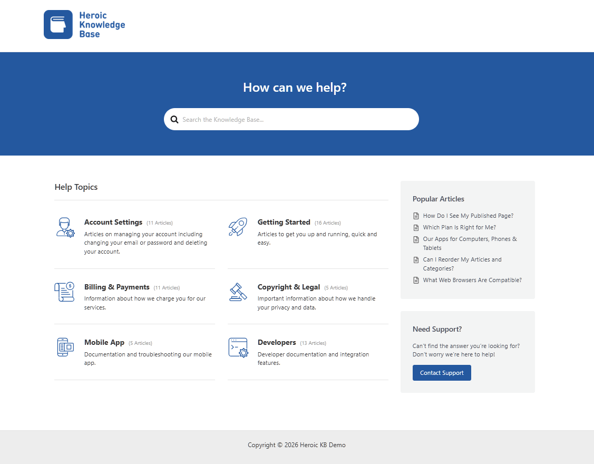Click the Account Settings user gear icon
Screen dimensions: 594x464
click(65, 227)
